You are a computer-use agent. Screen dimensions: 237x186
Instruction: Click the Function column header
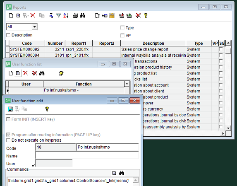pyautogui.click(x=84, y=84)
